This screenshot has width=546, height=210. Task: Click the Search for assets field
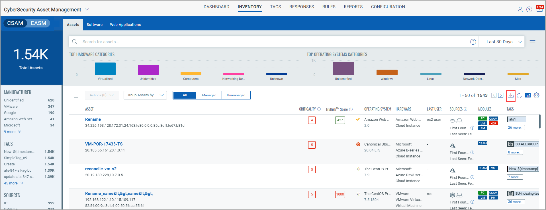pos(273,42)
